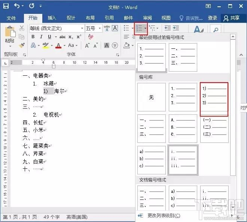Click the character border A icon
Image resolution: width=247 pixels, height=222 pixels.
[115, 28]
